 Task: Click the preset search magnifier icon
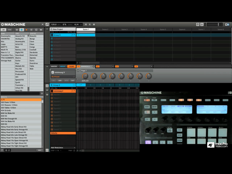(x=74, y=76)
